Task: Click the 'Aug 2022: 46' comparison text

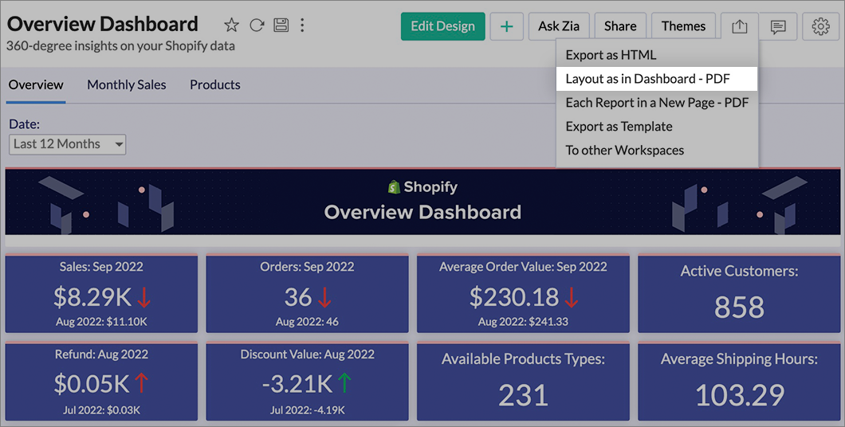Action: (307, 322)
